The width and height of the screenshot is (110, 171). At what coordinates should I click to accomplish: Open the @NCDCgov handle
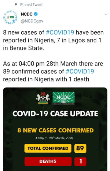(x=32, y=21)
